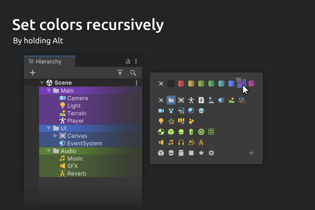The image size is (315, 210).
Task: Select the blue camera icon in picker
Action: pos(161,111)
